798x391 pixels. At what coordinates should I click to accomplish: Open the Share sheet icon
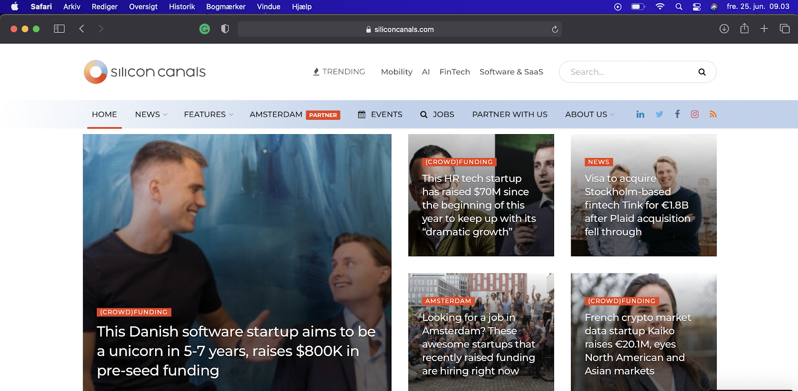[x=745, y=28]
